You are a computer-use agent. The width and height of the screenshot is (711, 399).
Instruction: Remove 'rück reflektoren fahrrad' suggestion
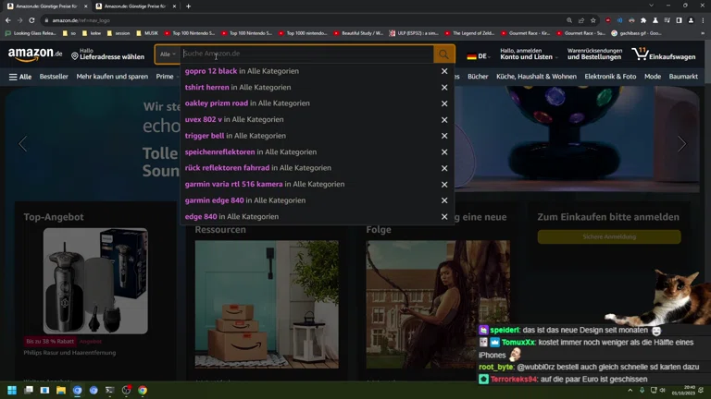[x=444, y=168]
